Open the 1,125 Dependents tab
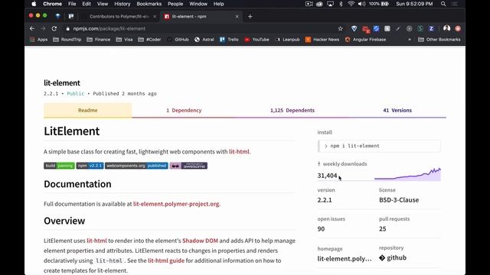Image resolution: width=490 pixels, height=275 pixels. click(x=292, y=110)
